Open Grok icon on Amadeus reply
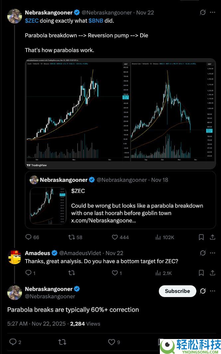 tap(202, 253)
